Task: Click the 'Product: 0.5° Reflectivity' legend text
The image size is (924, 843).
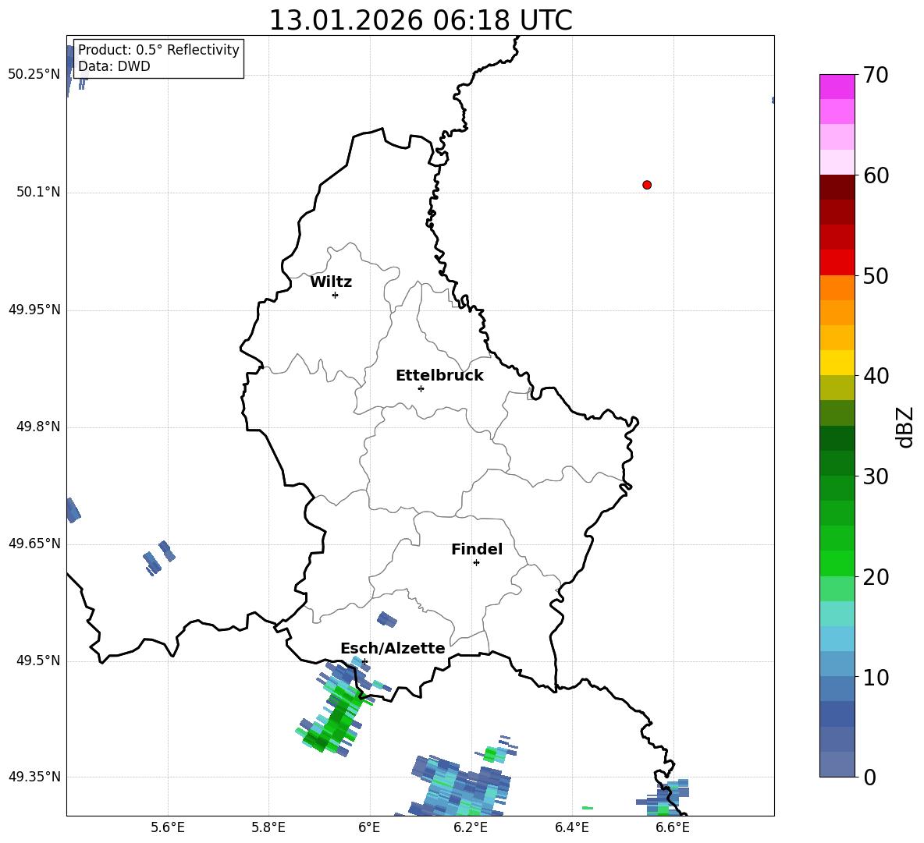Action: 158,50
